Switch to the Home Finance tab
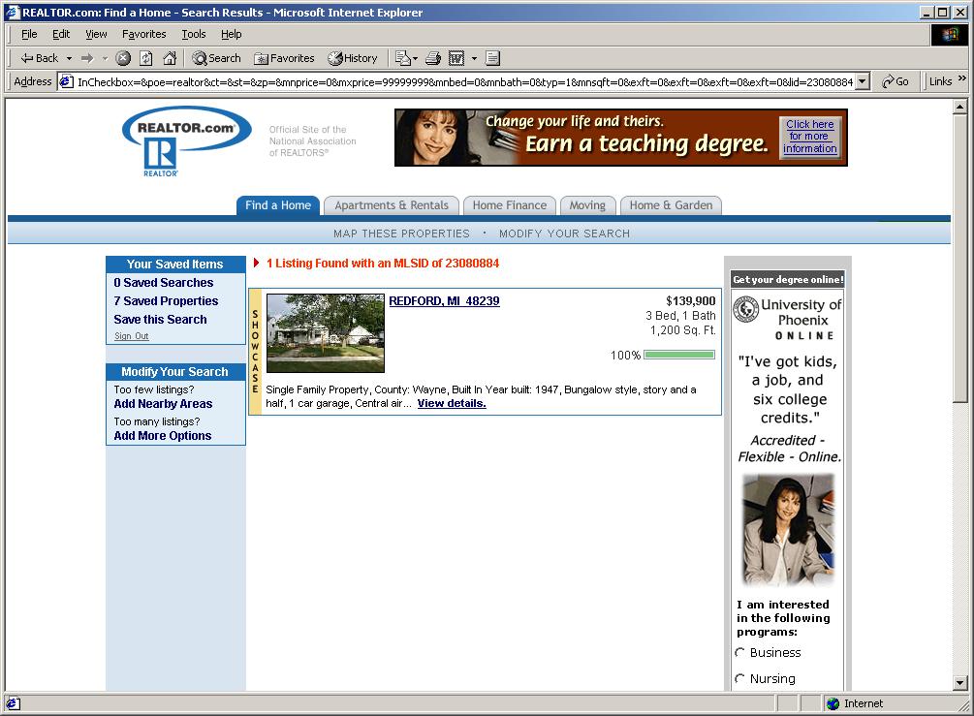The height and width of the screenshot is (716, 974). click(509, 205)
